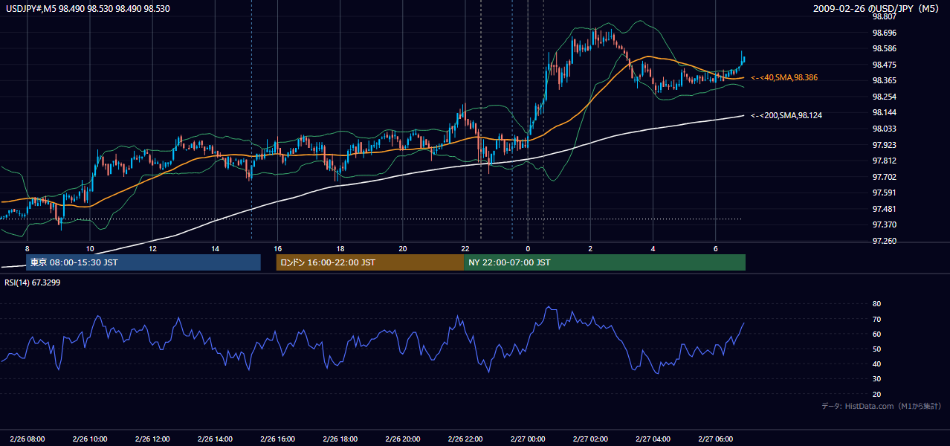Click price axis label 98.475
The height and width of the screenshot is (446, 950).
coord(885,65)
